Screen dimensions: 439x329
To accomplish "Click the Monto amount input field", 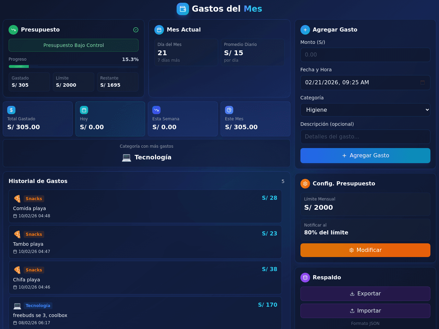I will point(365,55).
